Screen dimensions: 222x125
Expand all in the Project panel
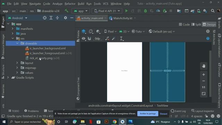click(x=51, y=18)
